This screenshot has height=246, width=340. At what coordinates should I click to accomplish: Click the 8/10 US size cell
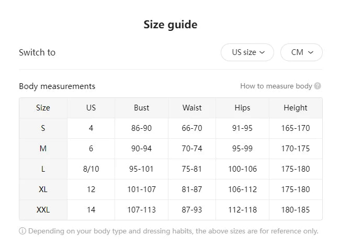click(x=91, y=169)
